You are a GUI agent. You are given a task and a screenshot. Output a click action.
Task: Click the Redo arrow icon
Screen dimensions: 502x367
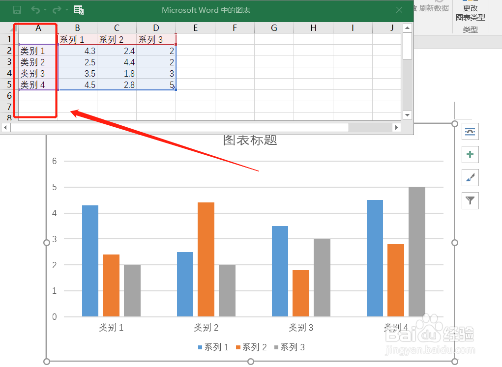click(57, 10)
